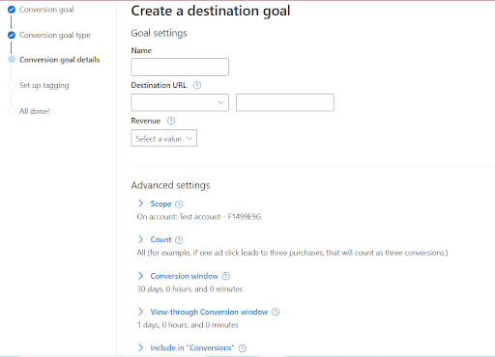This screenshot has height=357, width=495.
Task: Click the Conversion window link
Action: click(185, 276)
